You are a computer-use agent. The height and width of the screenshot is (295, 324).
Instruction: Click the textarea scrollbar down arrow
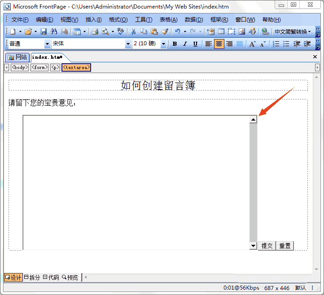tap(253, 246)
